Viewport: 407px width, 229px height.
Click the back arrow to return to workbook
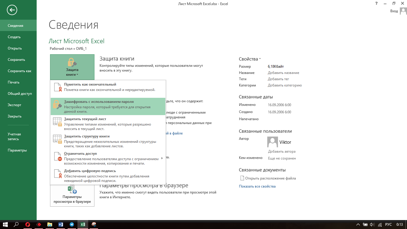[x=12, y=10]
